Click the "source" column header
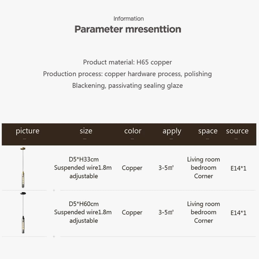 coord(237,131)
